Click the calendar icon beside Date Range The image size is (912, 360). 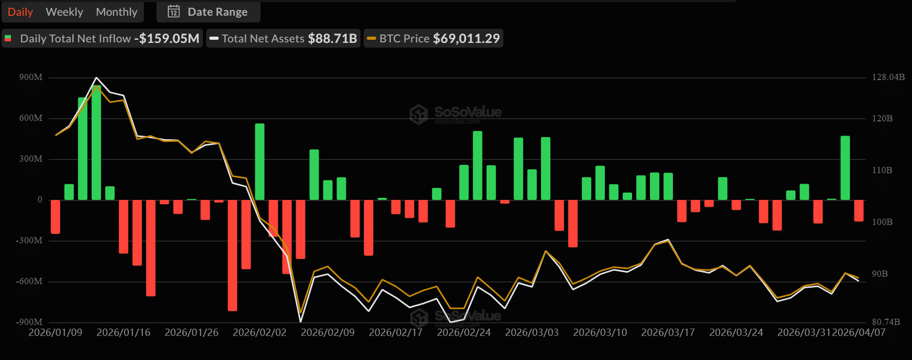174,12
